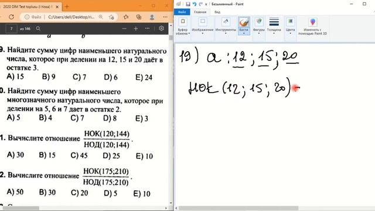Click answer option D) 8
The image size is (375, 211).
coord(110,118)
